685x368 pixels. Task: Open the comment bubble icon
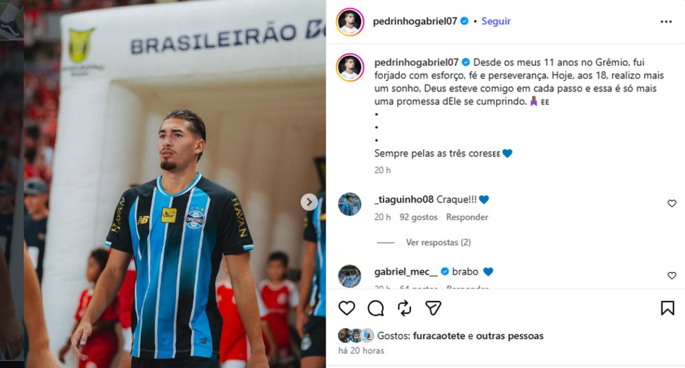click(x=376, y=309)
